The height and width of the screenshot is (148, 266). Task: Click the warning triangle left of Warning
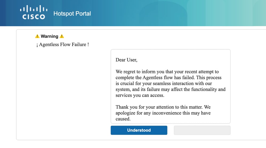[x=37, y=36]
